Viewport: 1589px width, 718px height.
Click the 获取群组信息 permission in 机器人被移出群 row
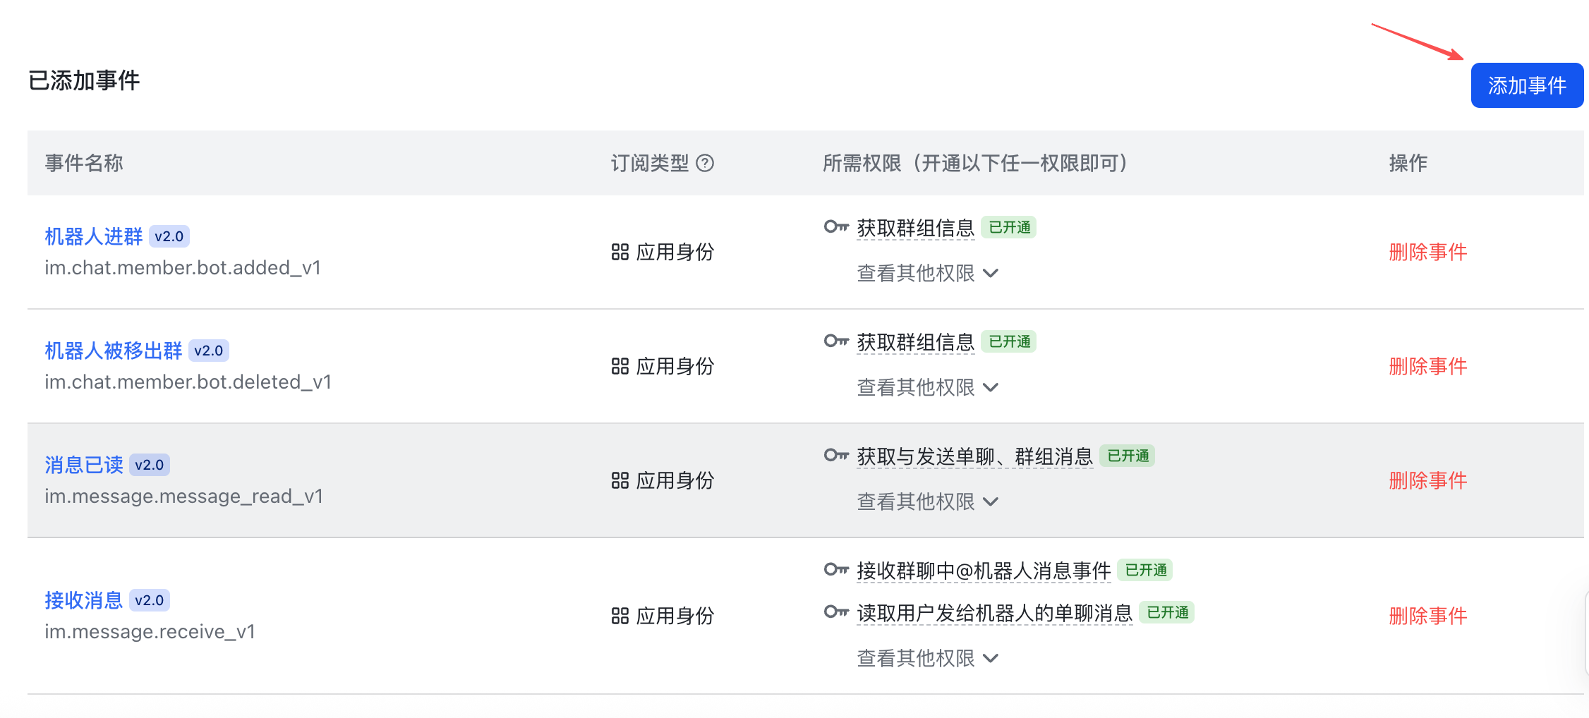(915, 342)
